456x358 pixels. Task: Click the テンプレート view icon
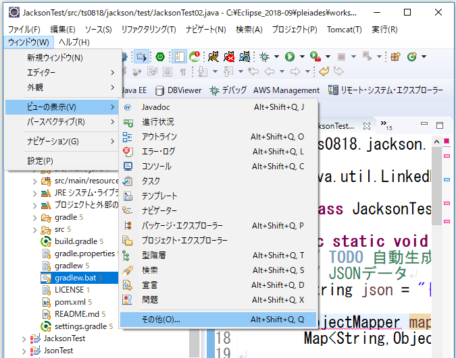point(128,196)
